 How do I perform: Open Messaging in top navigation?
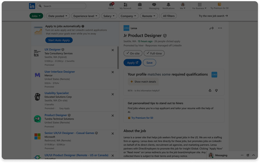154,6
